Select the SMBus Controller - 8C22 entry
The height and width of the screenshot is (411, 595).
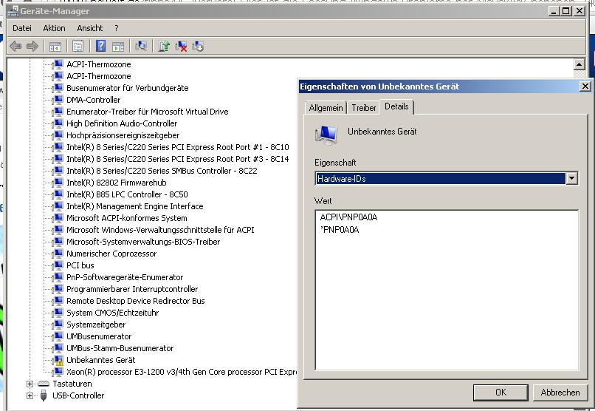(162, 171)
